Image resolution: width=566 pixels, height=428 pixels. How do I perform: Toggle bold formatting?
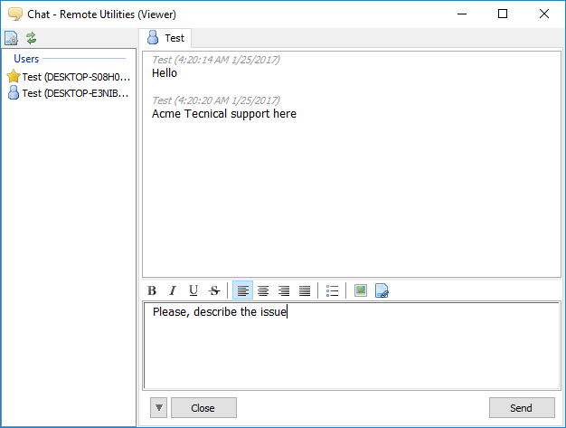pyautogui.click(x=152, y=290)
